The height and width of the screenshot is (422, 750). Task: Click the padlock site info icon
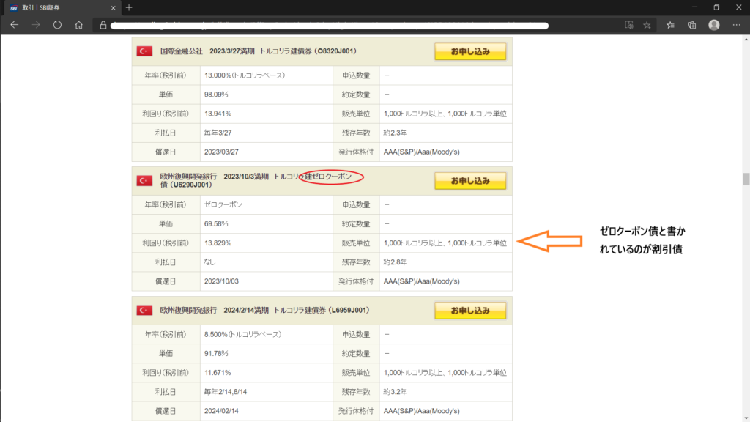click(104, 24)
